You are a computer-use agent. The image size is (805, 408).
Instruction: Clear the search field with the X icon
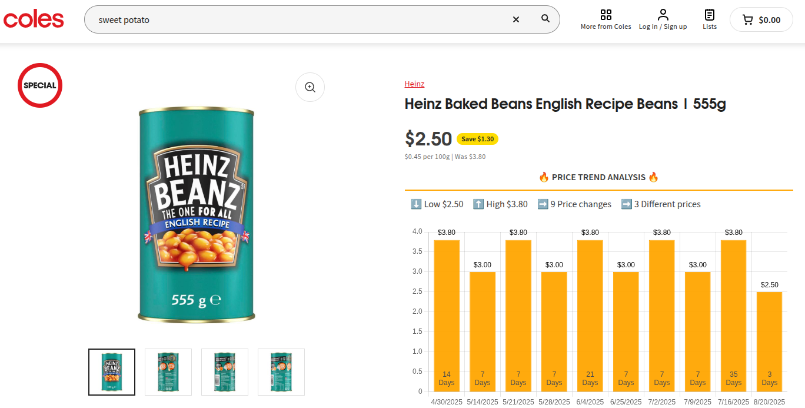516,19
